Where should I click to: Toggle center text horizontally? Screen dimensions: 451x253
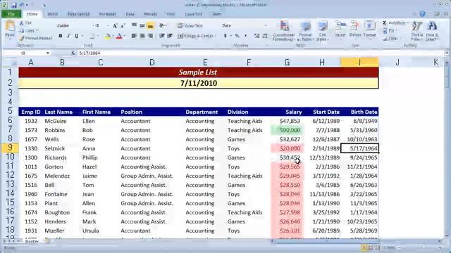pyautogui.click(x=142, y=36)
